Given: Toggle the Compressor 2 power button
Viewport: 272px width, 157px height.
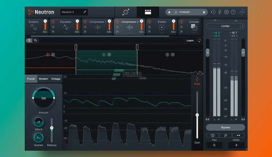Looking at the screenshot, I should 117,22.
